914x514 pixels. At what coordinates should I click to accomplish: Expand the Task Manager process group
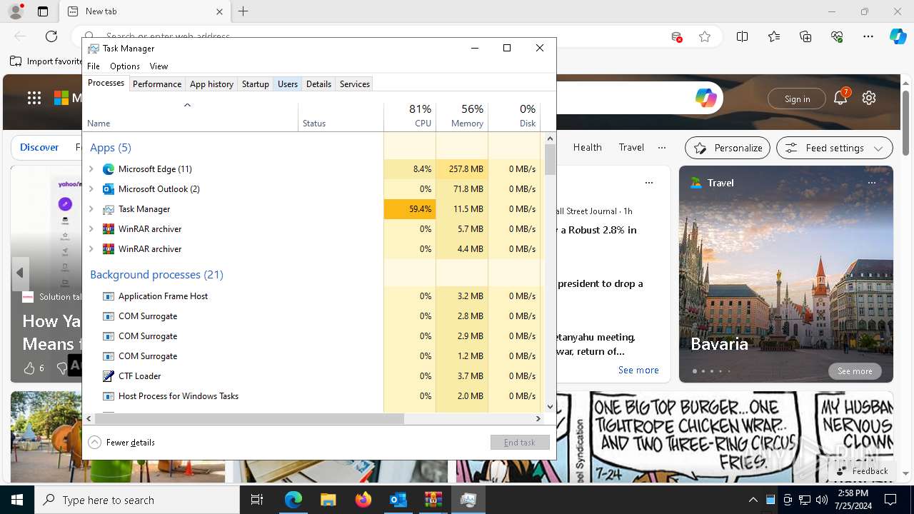[91, 209]
